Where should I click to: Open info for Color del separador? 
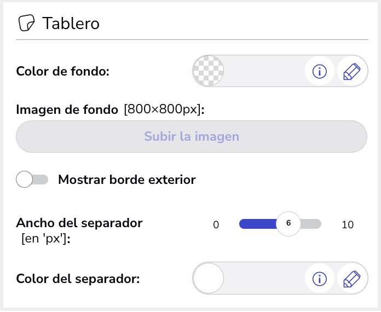(x=319, y=279)
